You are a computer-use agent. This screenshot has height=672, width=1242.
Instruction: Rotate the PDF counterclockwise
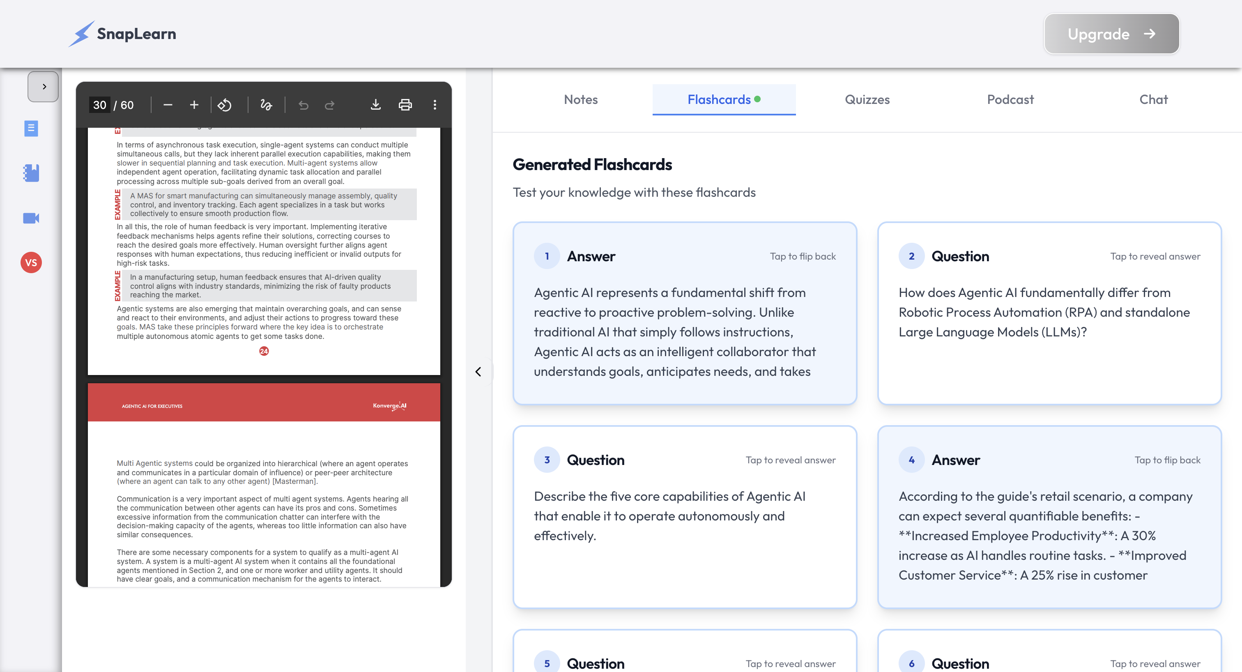click(x=225, y=105)
